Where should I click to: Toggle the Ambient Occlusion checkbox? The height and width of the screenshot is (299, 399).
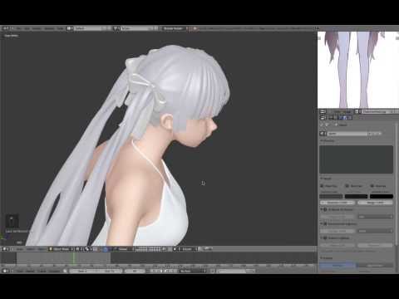pos(326,209)
